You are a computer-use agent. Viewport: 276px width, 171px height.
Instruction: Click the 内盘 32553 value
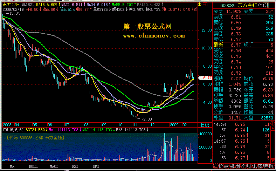pos(267,118)
